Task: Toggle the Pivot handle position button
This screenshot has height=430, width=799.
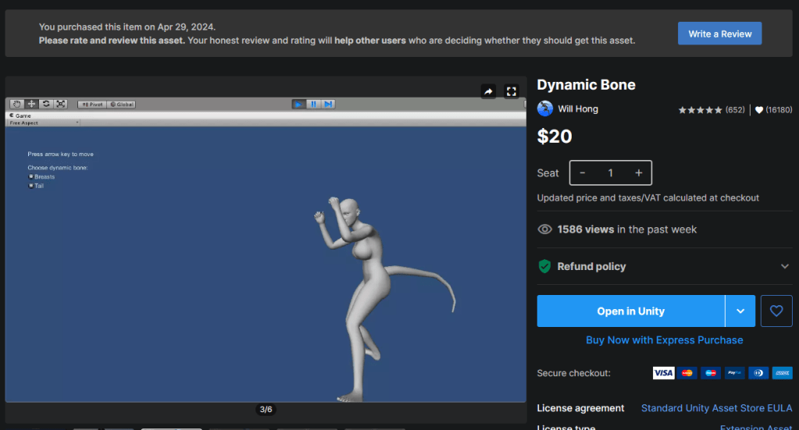Action: (x=91, y=104)
